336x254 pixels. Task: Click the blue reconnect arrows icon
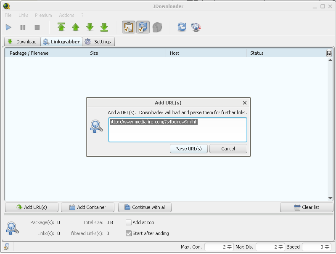point(182,27)
